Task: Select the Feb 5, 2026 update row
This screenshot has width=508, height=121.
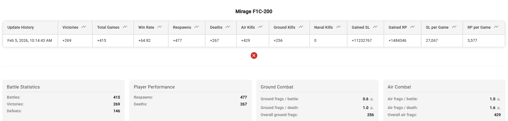Action: 30,40
